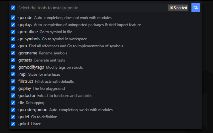Toggle the gorename checkbox

tap(13, 53)
